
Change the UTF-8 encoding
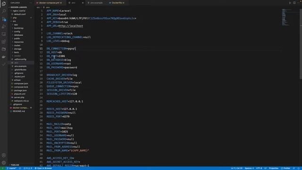259,168
